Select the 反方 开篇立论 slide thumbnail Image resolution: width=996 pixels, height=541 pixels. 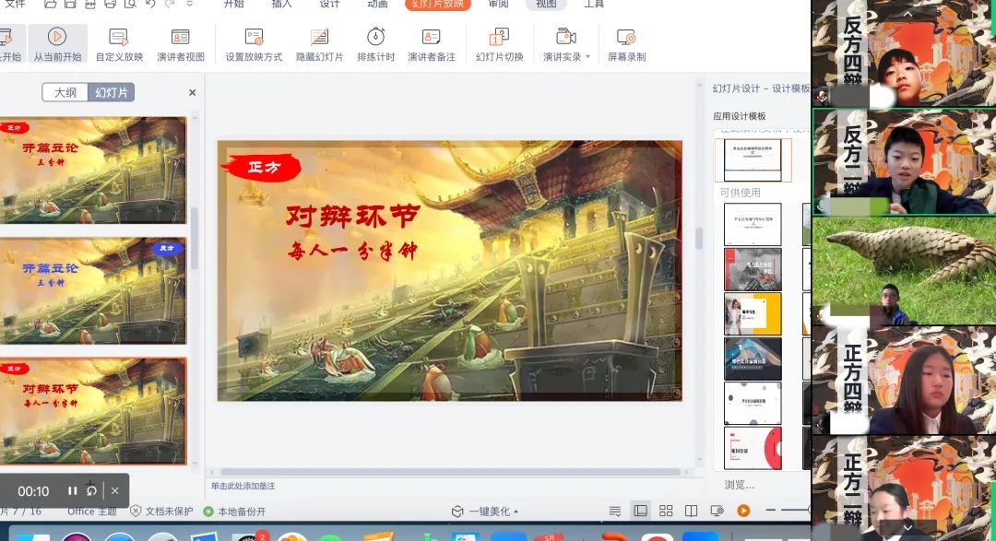(x=93, y=291)
